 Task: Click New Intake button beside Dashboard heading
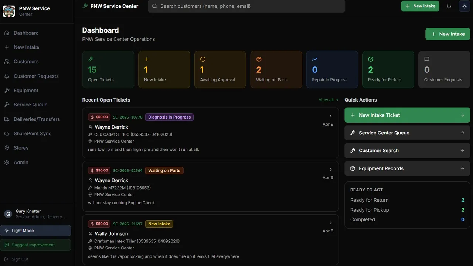(448, 34)
